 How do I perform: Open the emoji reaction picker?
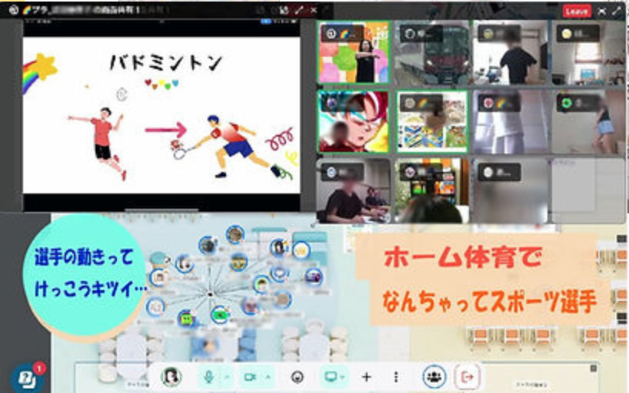tap(298, 377)
